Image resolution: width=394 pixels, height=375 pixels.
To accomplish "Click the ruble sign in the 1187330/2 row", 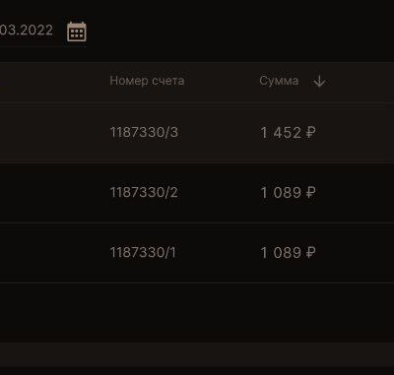I will (310, 193).
